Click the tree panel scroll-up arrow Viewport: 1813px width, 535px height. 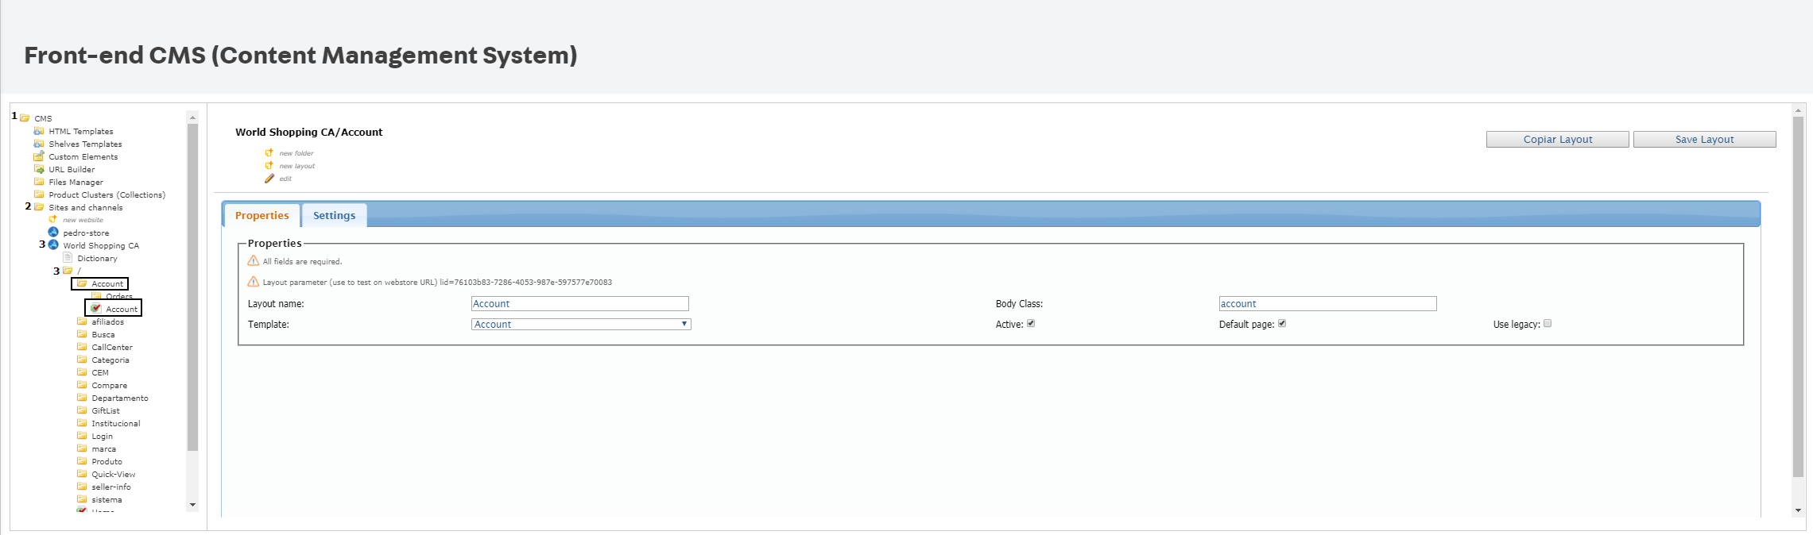pyautogui.click(x=192, y=117)
